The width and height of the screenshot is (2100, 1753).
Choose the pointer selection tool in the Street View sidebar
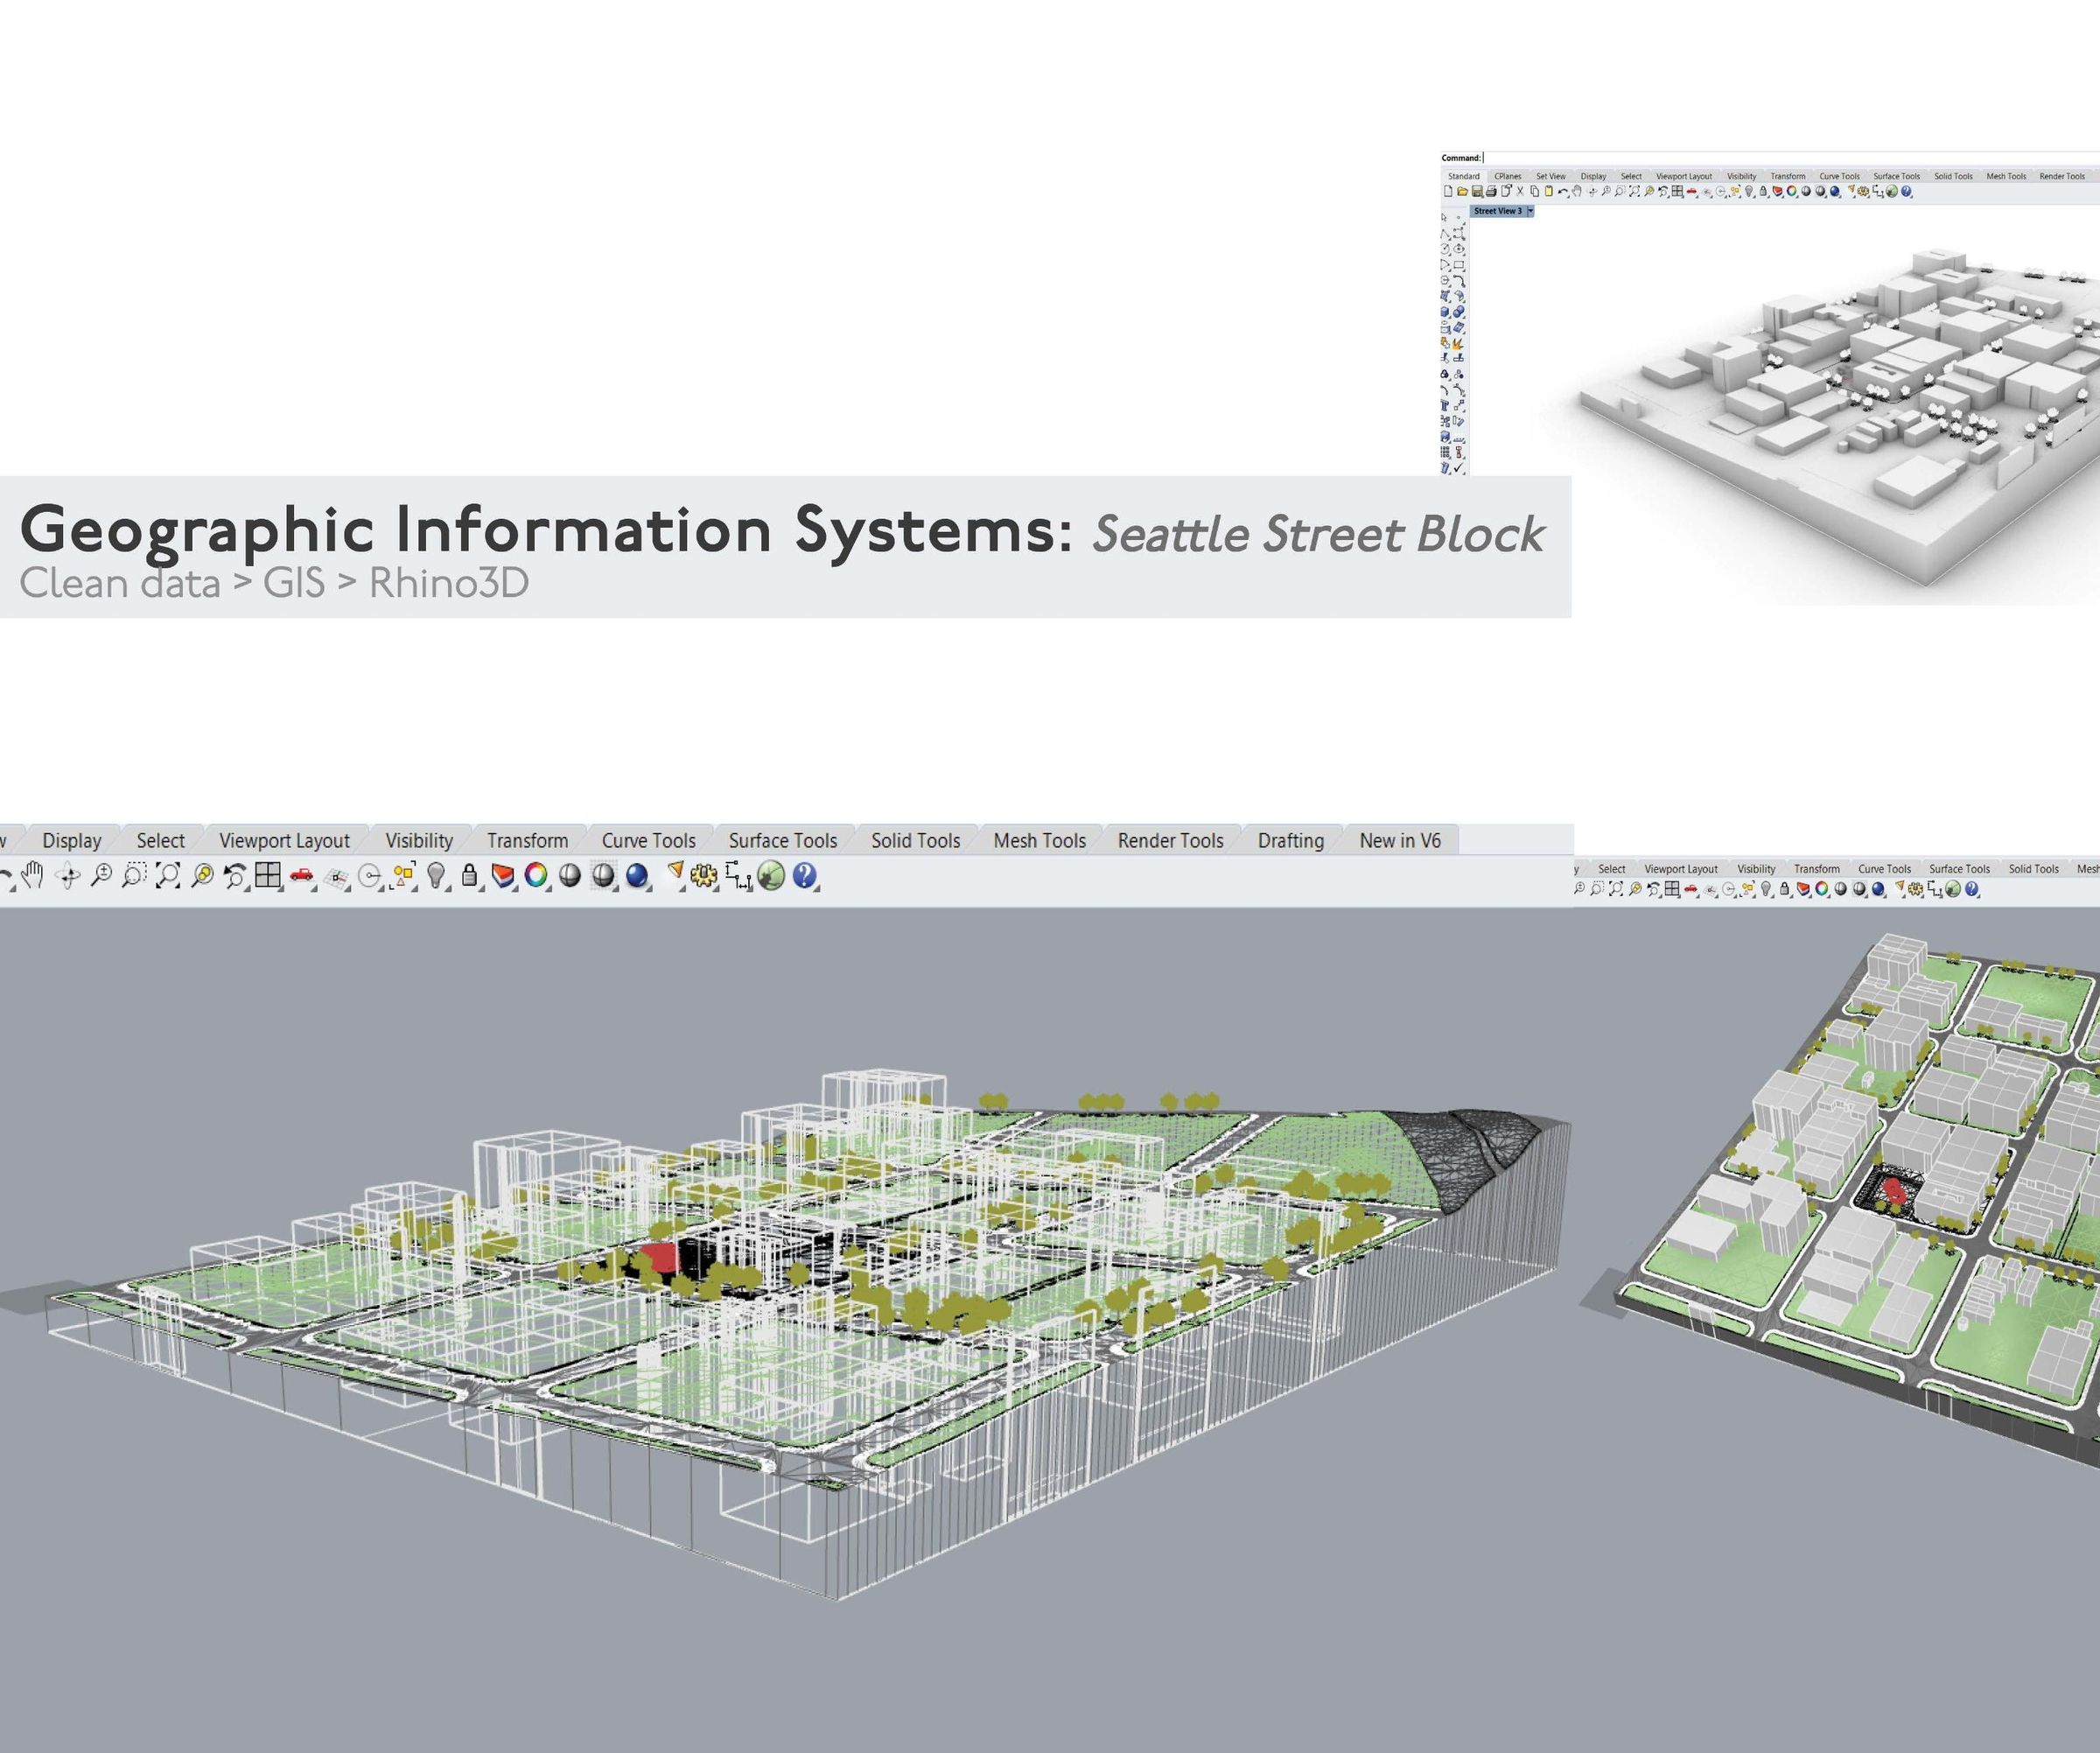[x=1445, y=217]
